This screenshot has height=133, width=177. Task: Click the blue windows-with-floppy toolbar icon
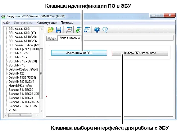87,30
